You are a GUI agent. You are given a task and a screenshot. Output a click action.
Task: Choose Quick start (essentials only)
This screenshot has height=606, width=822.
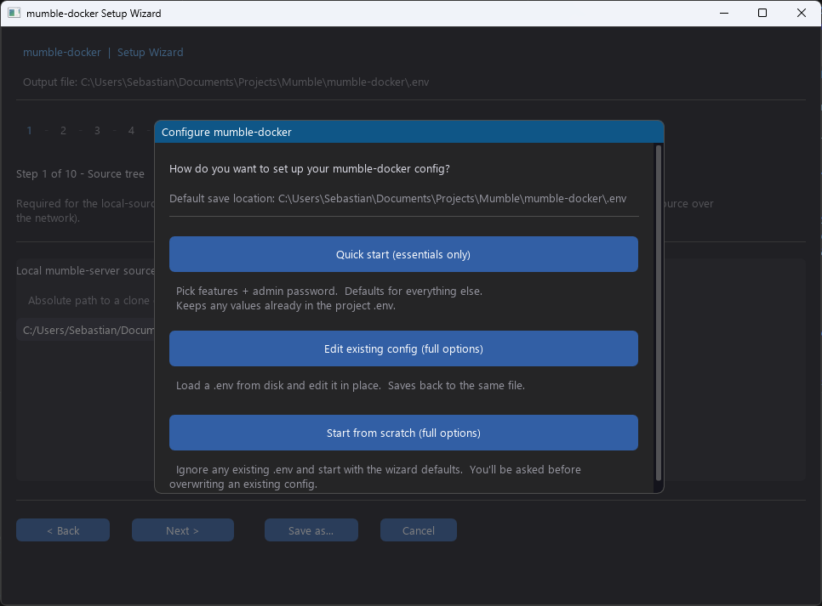coord(403,254)
